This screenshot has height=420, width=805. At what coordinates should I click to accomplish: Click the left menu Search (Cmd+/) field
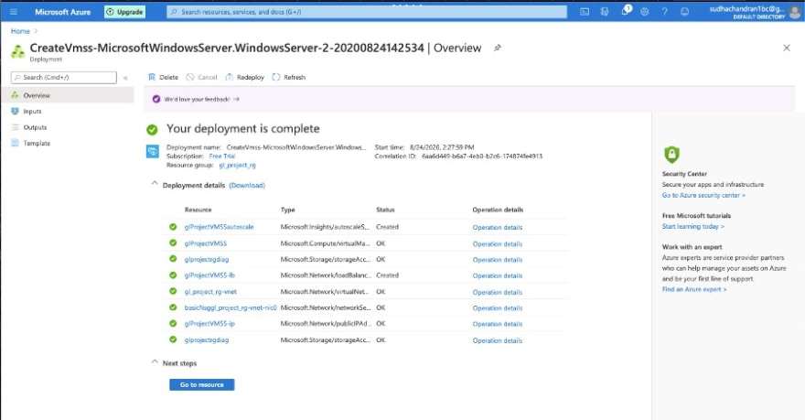64,77
